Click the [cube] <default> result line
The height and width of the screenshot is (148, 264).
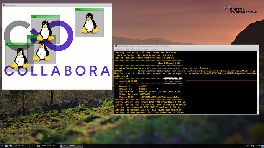(x=143, y=55)
